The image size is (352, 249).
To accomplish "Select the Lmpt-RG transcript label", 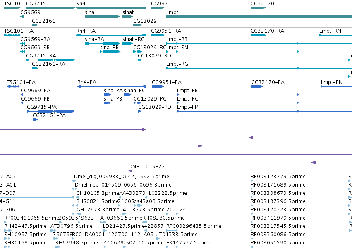I will tap(177, 64).
